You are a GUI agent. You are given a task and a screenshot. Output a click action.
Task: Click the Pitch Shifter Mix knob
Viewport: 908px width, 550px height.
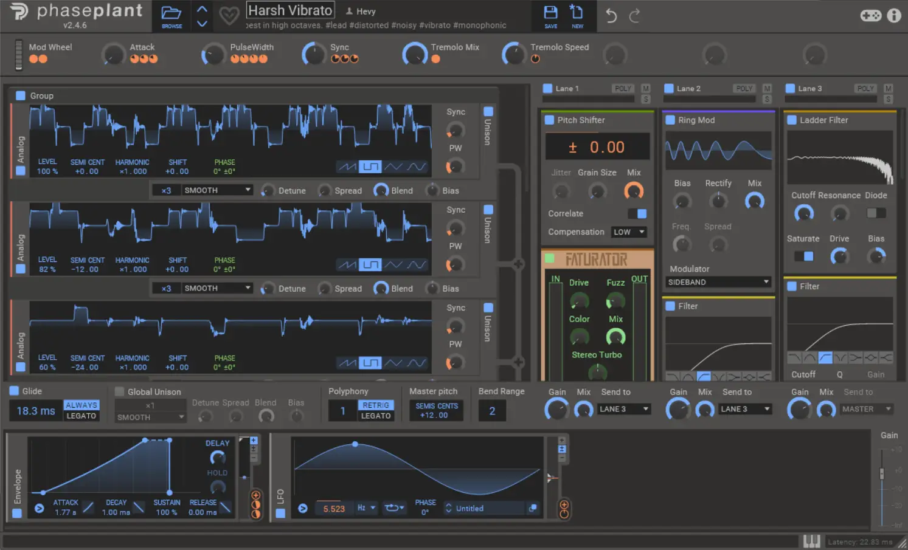pos(634,191)
